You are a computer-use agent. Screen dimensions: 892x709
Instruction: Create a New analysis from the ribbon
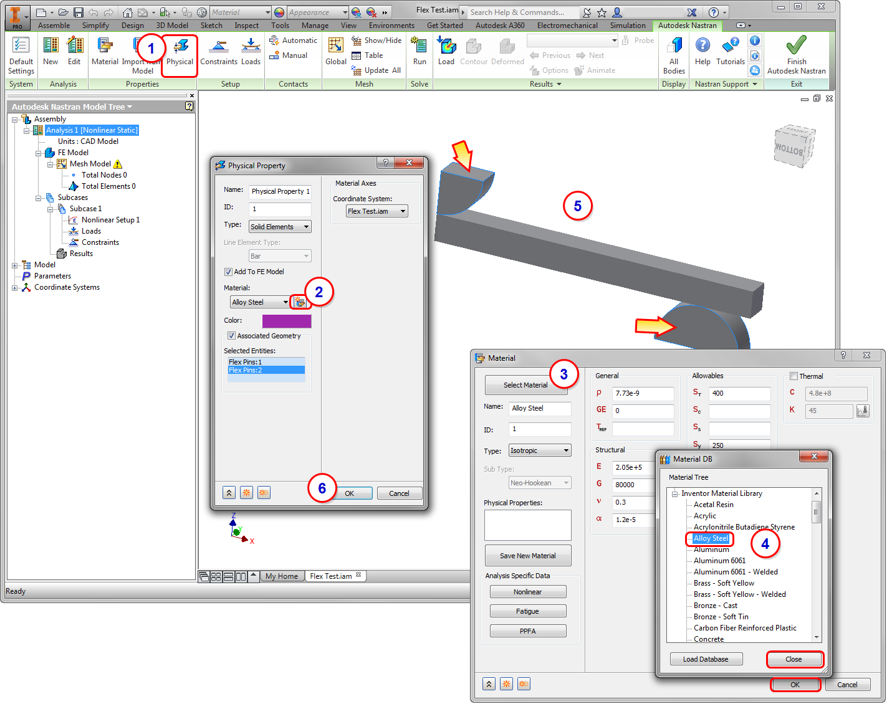click(x=50, y=50)
